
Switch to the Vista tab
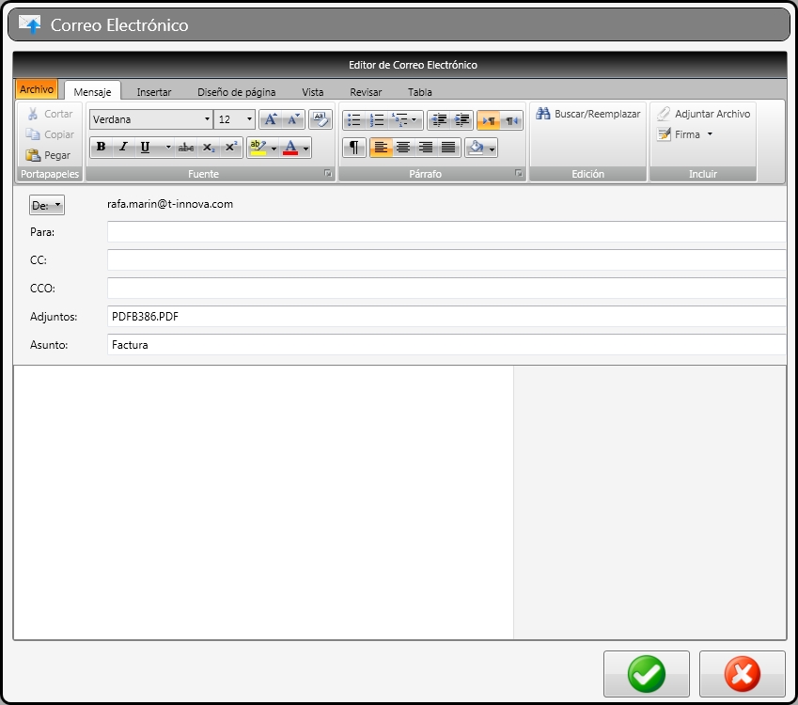pyautogui.click(x=312, y=91)
